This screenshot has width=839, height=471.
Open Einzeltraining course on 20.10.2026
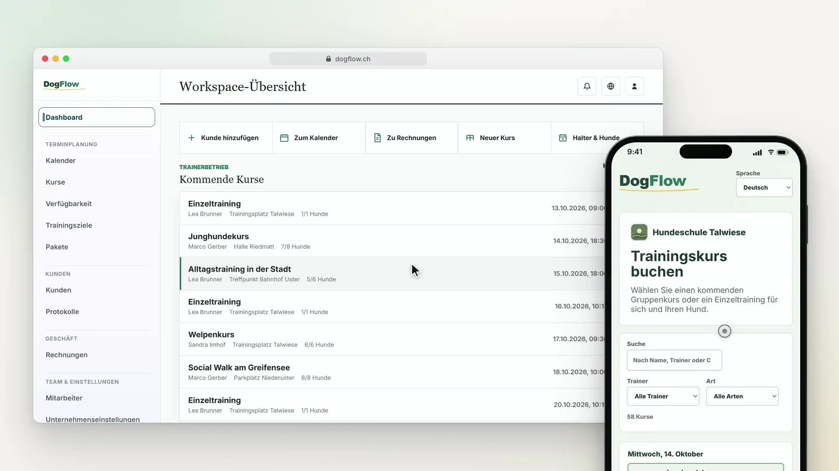coord(392,405)
